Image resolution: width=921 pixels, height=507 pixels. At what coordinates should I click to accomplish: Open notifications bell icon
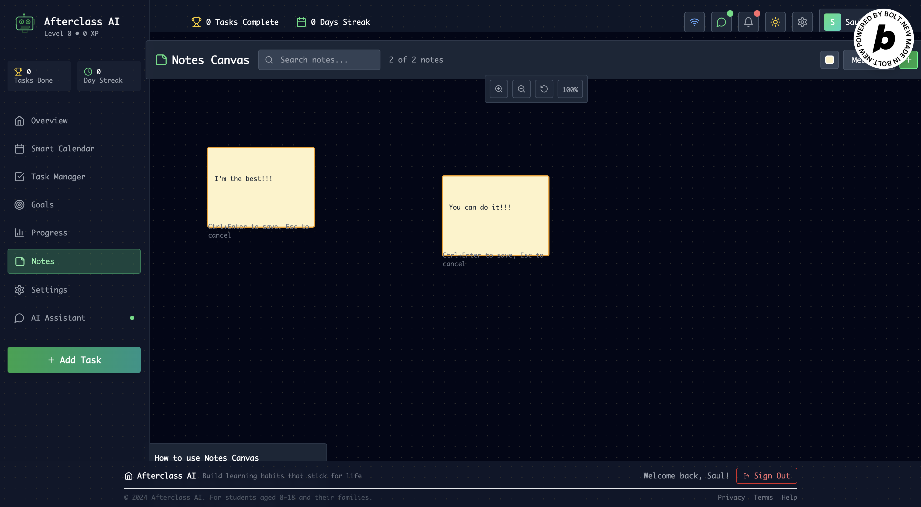point(748,22)
